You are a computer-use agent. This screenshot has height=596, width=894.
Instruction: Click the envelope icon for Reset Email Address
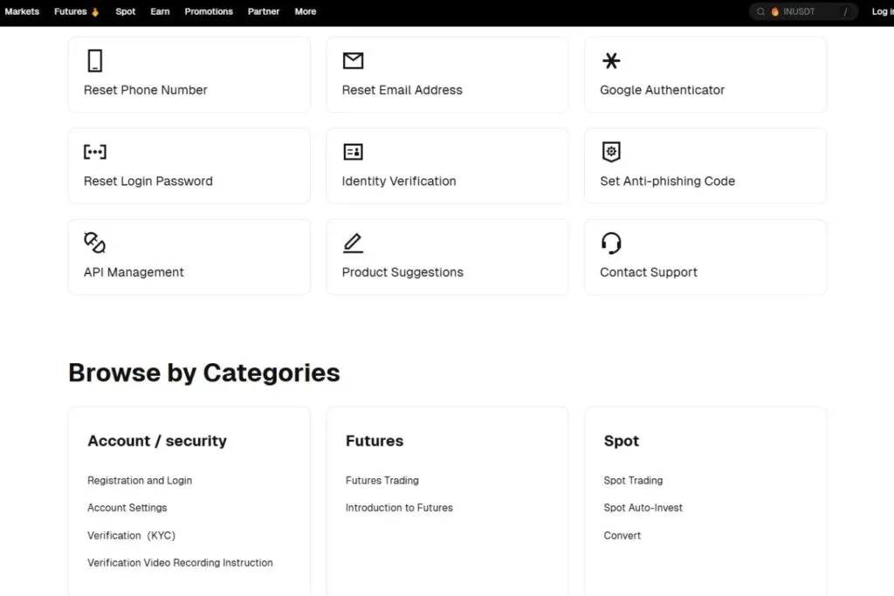click(x=353, y=60)
